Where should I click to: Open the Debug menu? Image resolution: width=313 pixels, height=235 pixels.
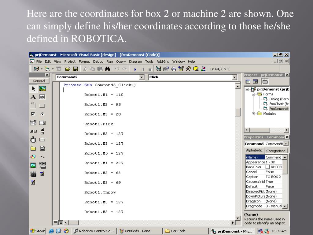[x=98, y=62]
